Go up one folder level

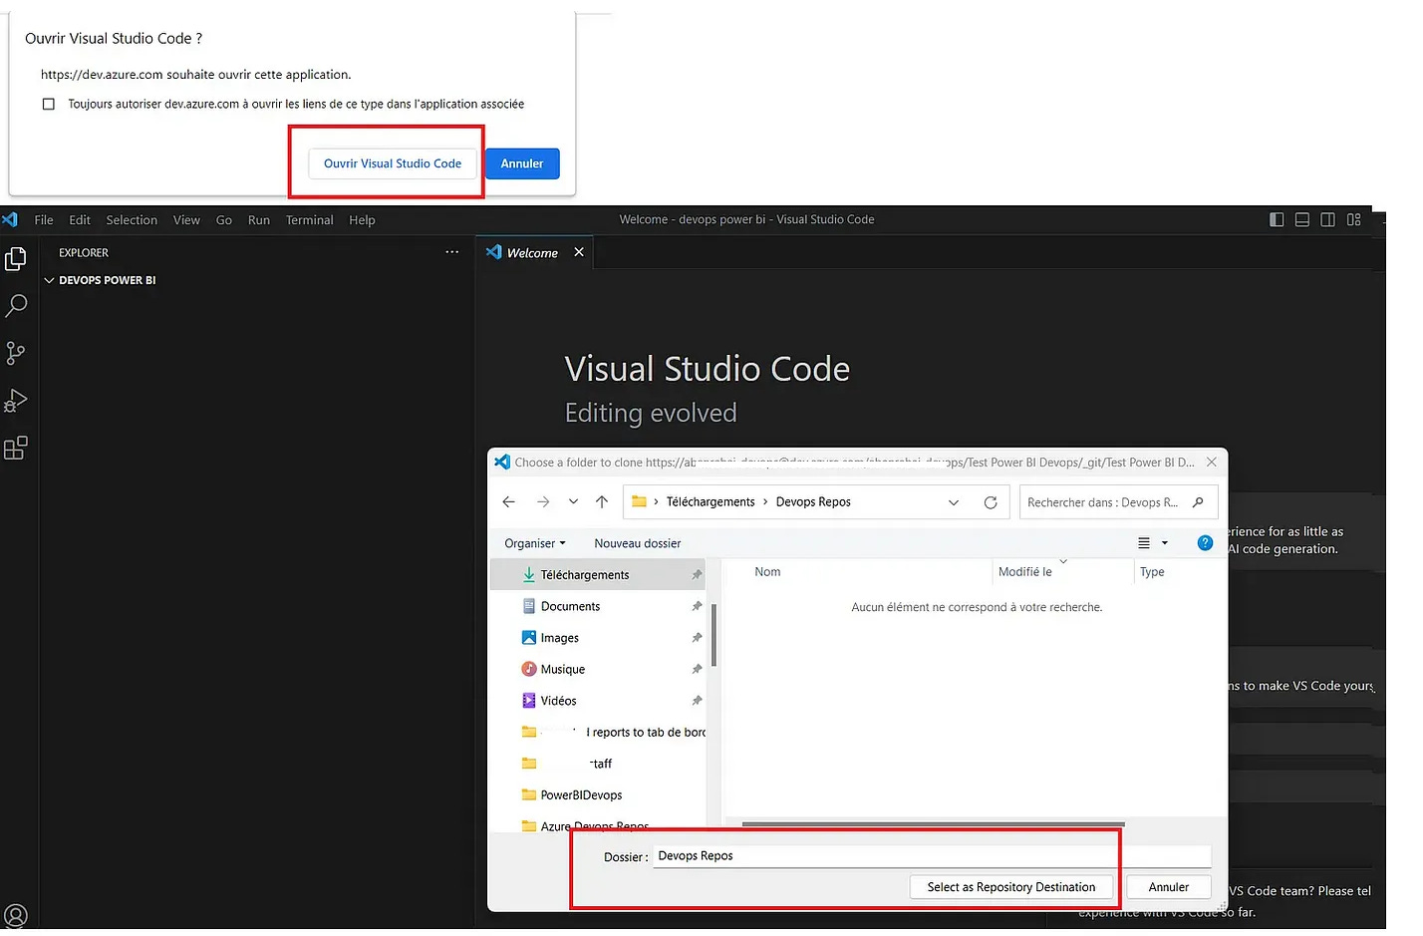(602, 501)
